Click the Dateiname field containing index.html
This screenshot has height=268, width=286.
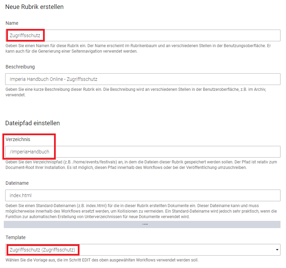click(x=143, y=195)
